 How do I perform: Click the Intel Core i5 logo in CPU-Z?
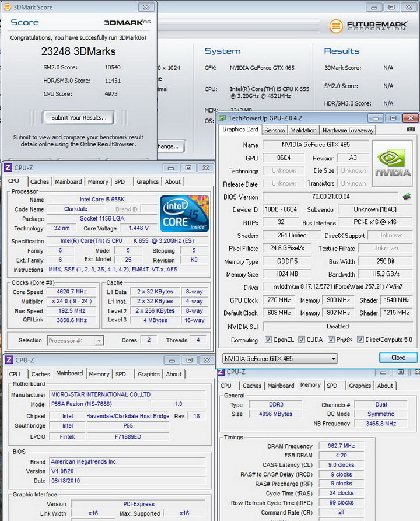[x=184, y=214]
